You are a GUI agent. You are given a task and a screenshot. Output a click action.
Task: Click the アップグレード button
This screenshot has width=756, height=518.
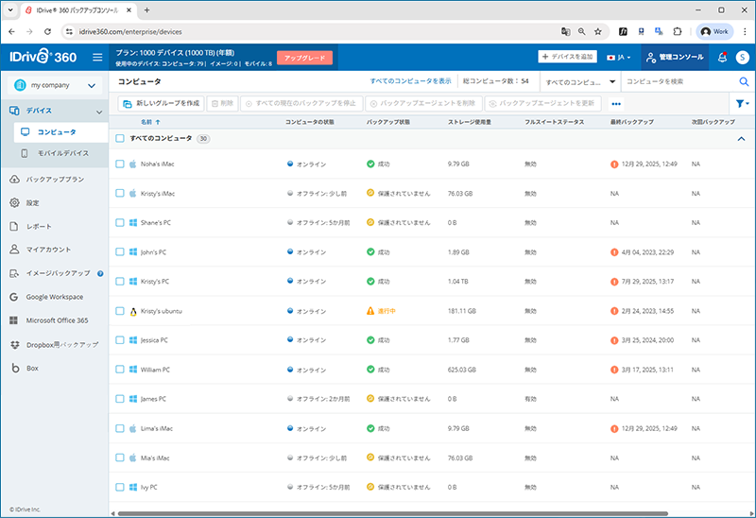(x=304, y=58)
